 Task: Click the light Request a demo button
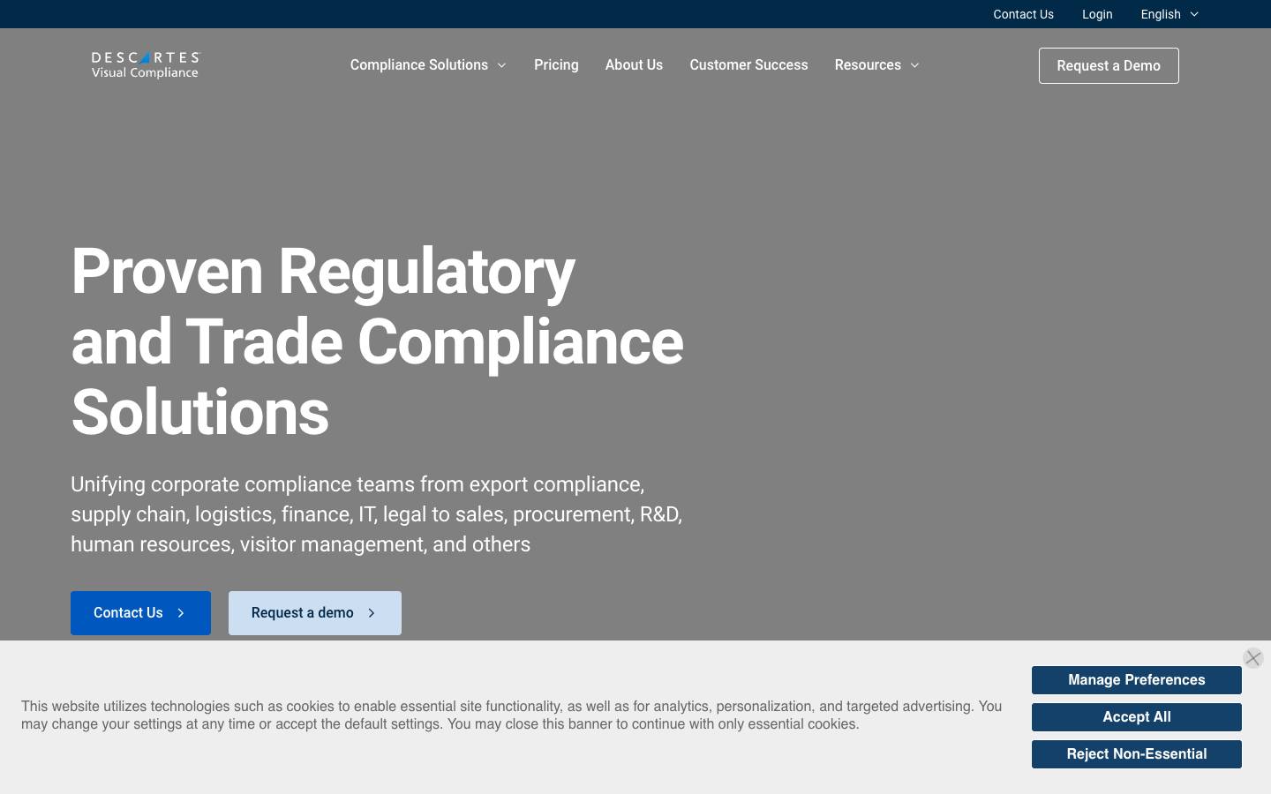click(x=315, y=613)
